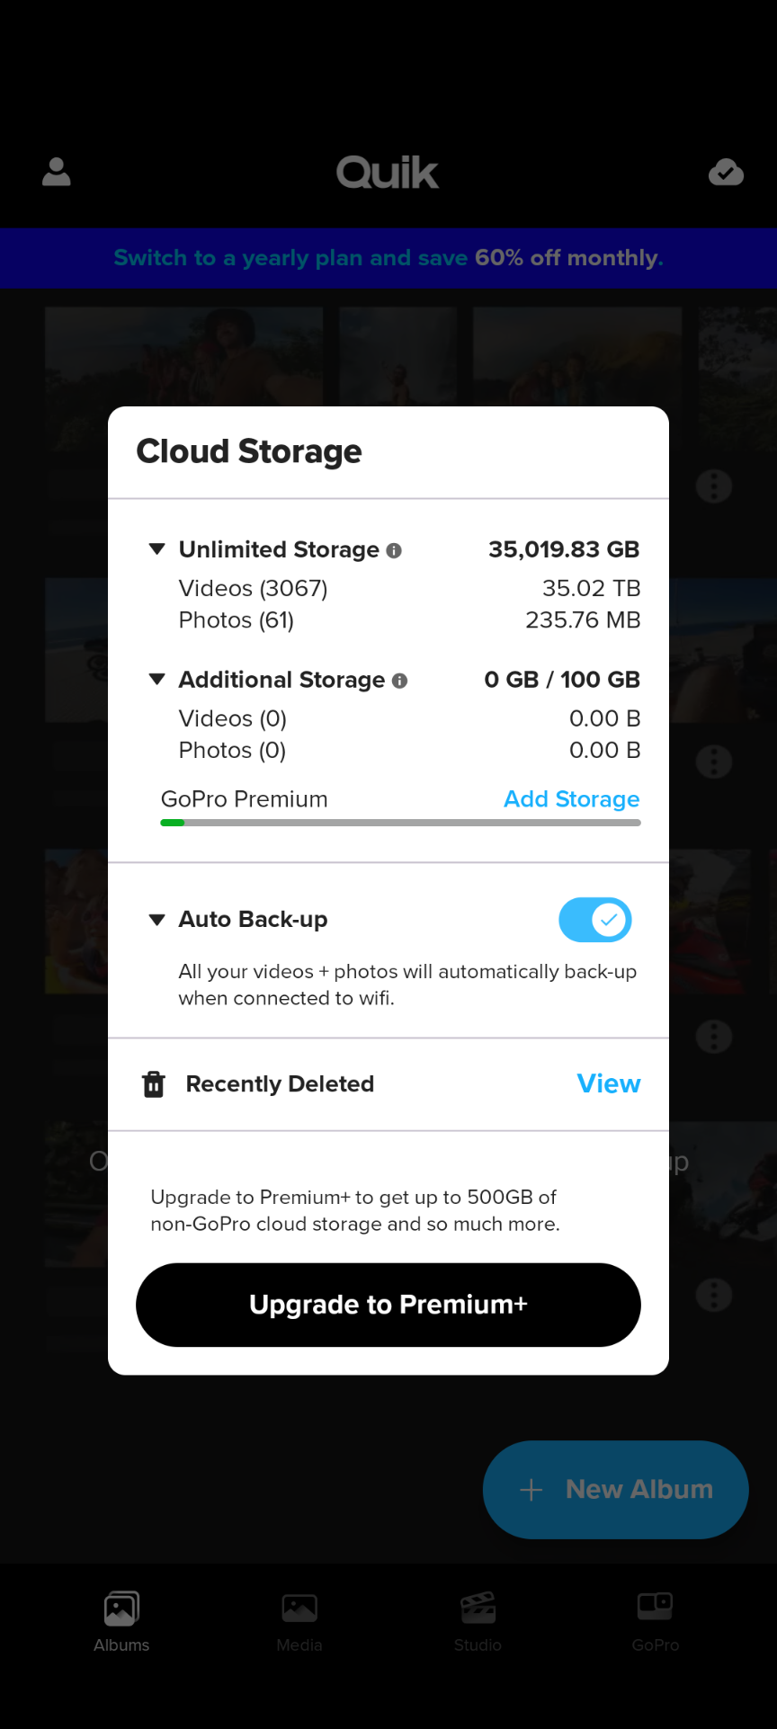Show info for Additional Storage
This screenshot has height=1729, width=777.
coord(400,681)
